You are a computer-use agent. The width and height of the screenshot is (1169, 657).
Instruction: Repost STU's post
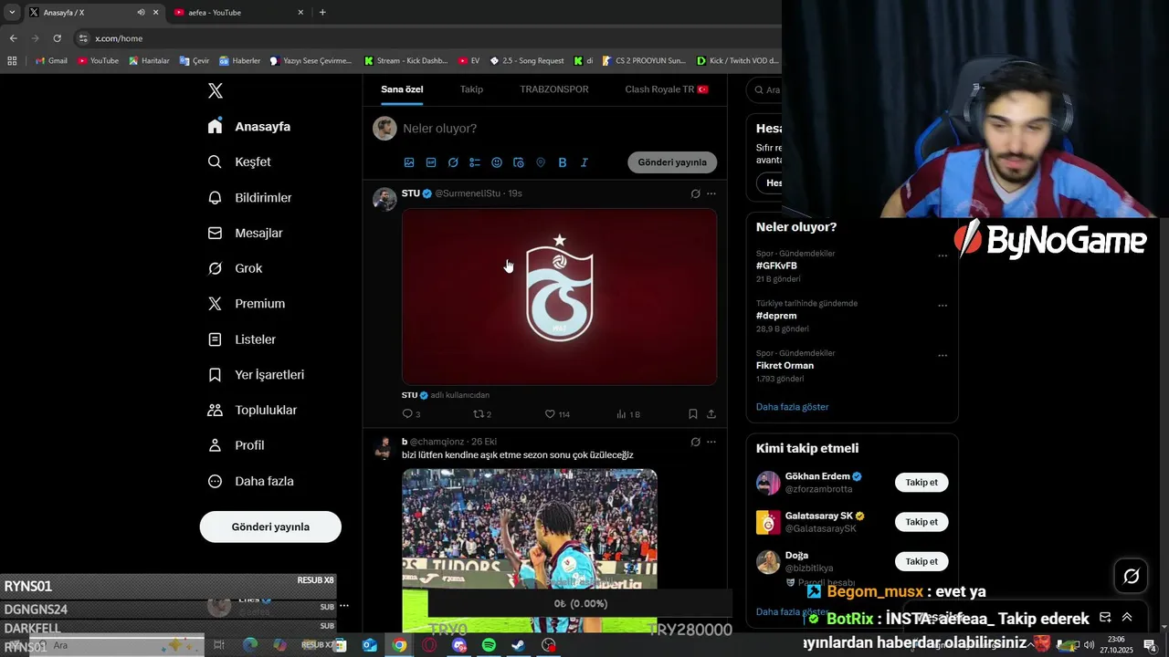pyautogui.click(x=482, y=414)
